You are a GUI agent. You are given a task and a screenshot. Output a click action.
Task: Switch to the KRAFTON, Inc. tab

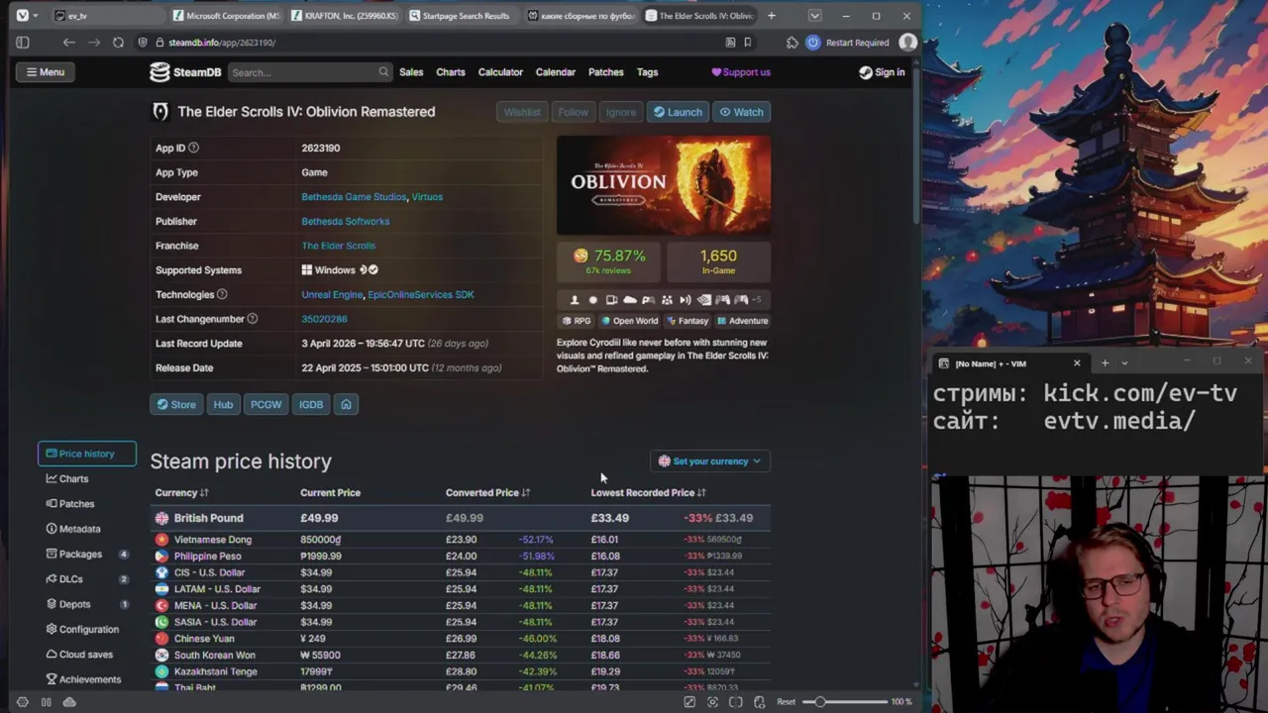point(344,16)
